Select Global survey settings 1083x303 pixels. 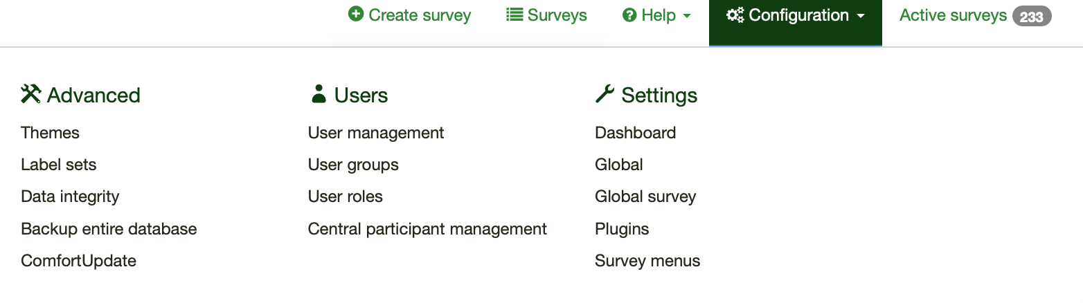click(x=645, y=196)
